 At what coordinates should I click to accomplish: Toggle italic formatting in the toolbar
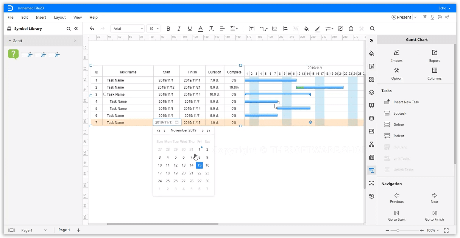point(179,29)
